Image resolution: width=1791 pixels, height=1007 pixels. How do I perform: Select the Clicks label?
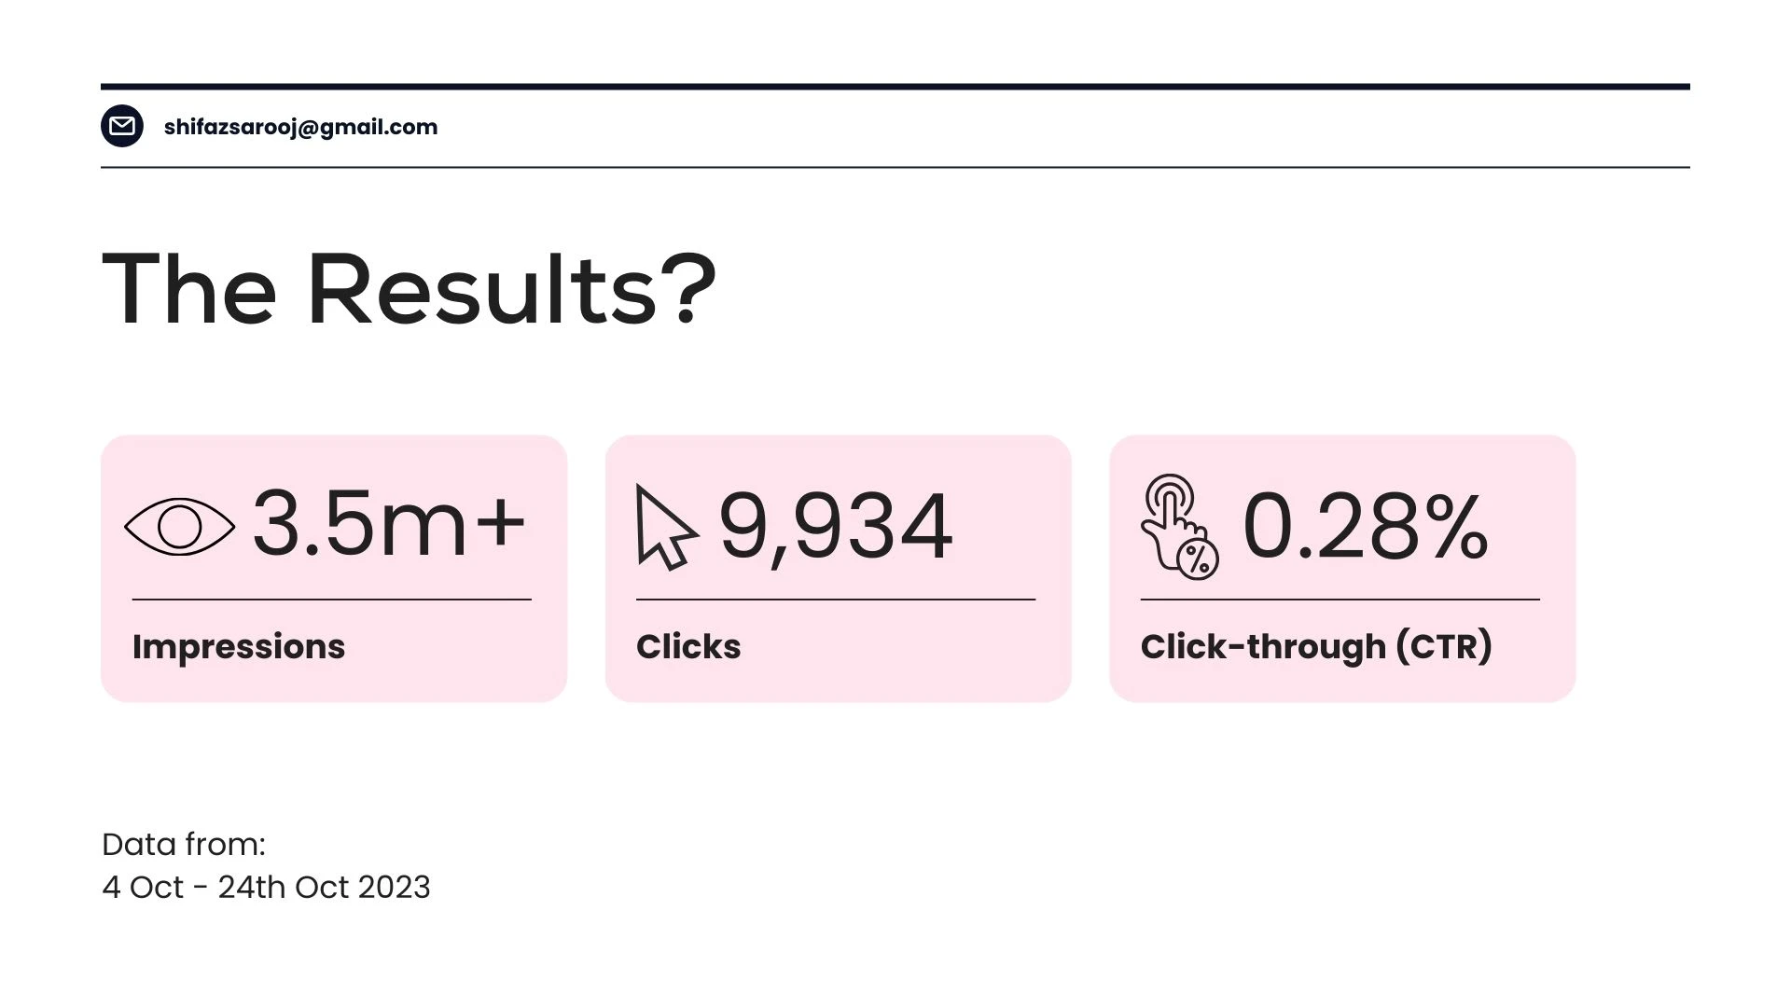[688, 646]
